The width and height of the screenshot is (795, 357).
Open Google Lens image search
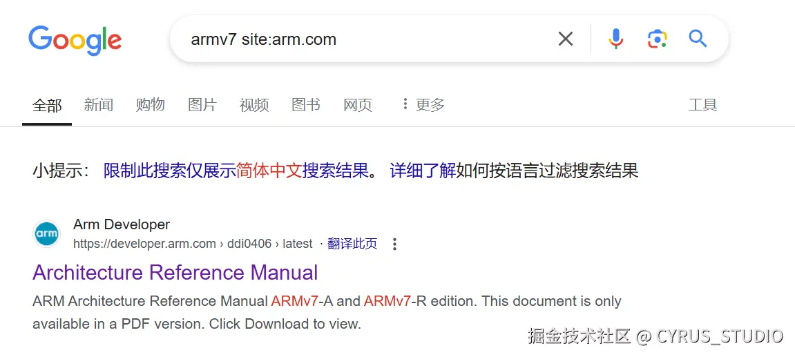657,39
